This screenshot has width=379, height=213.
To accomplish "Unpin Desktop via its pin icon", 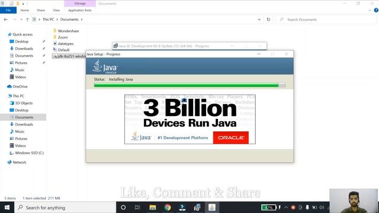I will pyautogui.click(x=44, y=41).
